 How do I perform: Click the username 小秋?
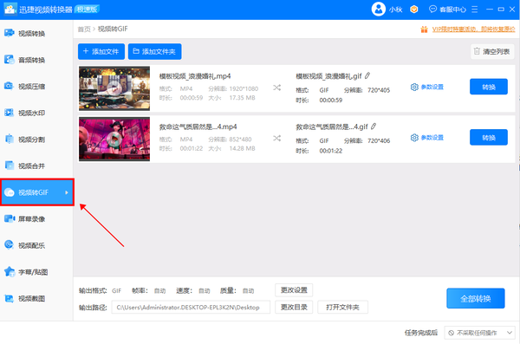[396, 10]
